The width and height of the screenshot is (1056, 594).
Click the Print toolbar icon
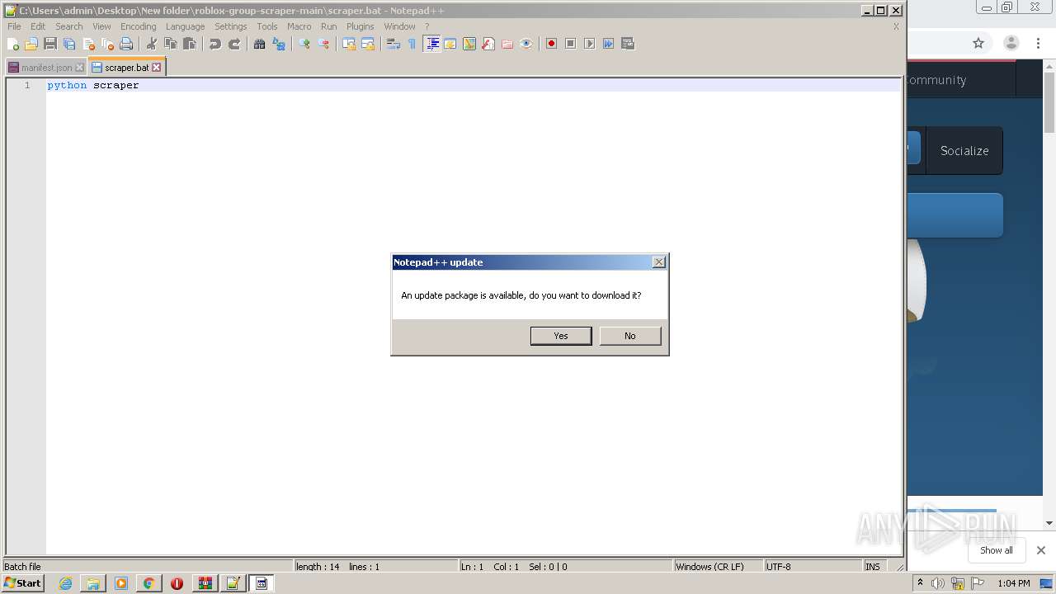point(126,44)
